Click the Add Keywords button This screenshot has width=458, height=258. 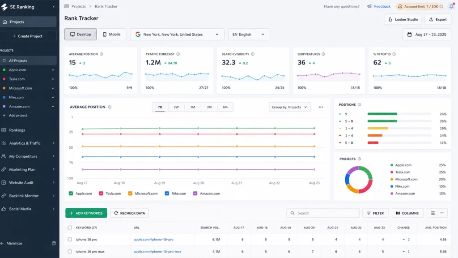coord(86,213)
